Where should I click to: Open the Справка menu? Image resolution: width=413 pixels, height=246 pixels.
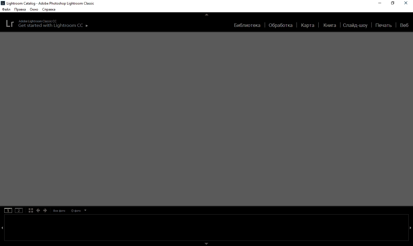[x=49, y=9]
